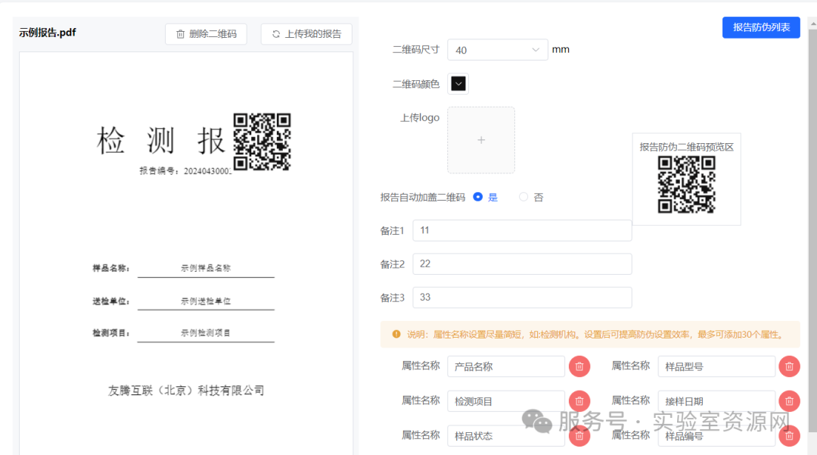Screen dimensions: 817x455
Task: Click the 上传我的报告 button
Action: (306, 34)
